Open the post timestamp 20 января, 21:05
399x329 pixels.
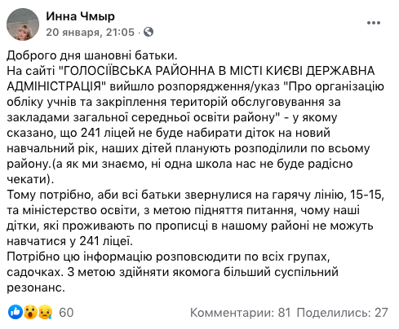point(90,33)
